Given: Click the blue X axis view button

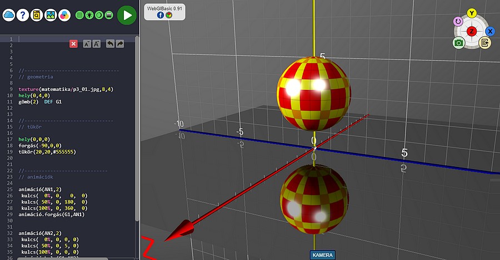Looking at the screenshot, I should click(490, 32).
